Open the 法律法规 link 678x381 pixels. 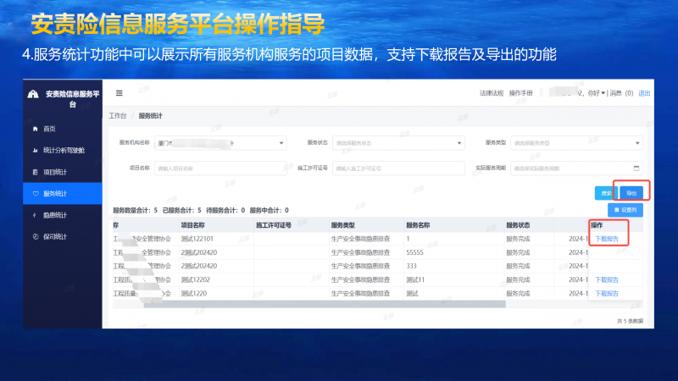click(x=492, y=93)
